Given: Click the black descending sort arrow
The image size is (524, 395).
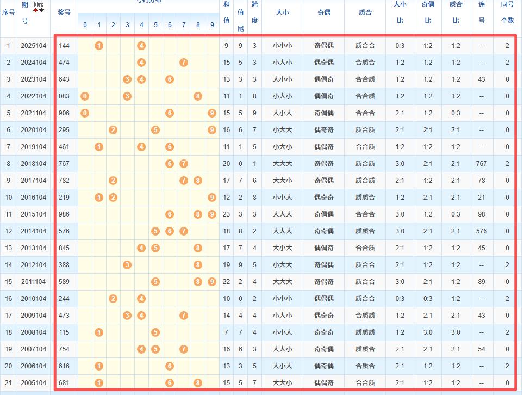Looking at the screenshot, I should point(42,9).
